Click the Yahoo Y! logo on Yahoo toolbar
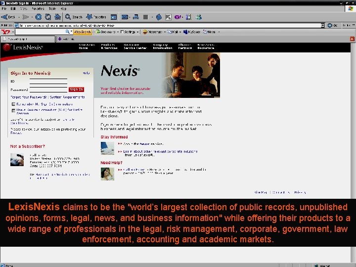Screen dimensions: 356x267 (x=5, y=32)
